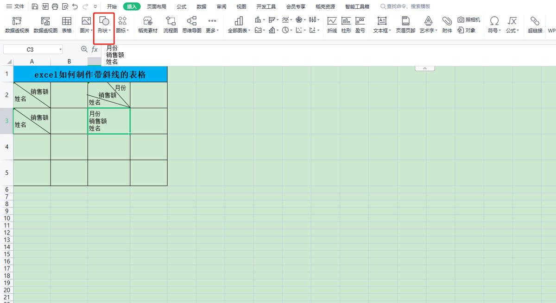The width and height of the screenshot is (556, 303).
Task: Open the 文本框 text box dropdown
Action: [x=382, y=25]
